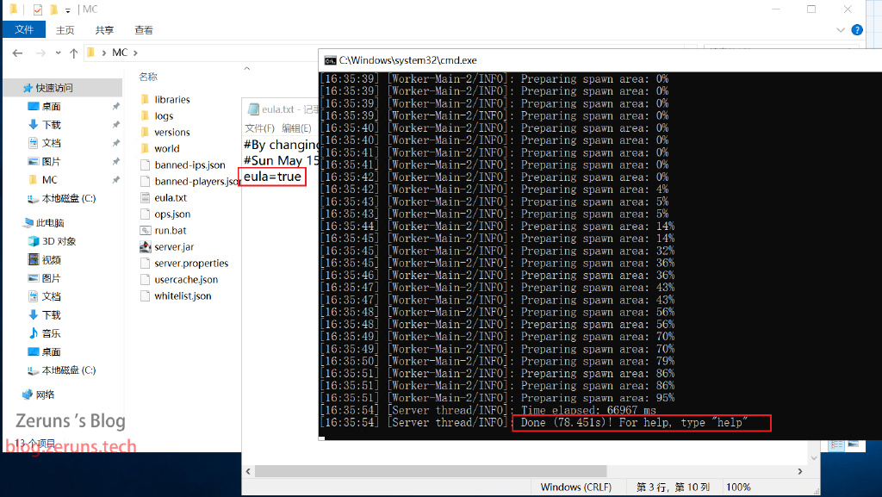Switch Explorer to details view icon

[835, 444]
